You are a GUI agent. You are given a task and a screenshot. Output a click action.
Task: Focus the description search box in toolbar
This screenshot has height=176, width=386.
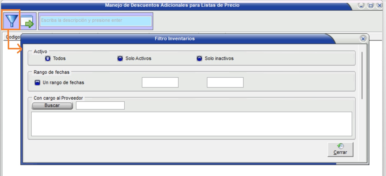pos(96,21)
